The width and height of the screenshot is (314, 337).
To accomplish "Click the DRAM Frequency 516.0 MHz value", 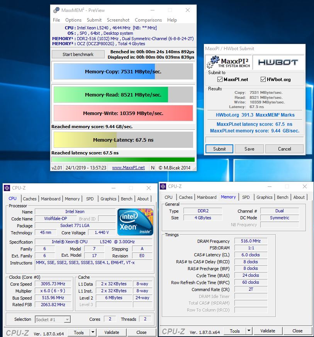I will (x=251, y=241).
